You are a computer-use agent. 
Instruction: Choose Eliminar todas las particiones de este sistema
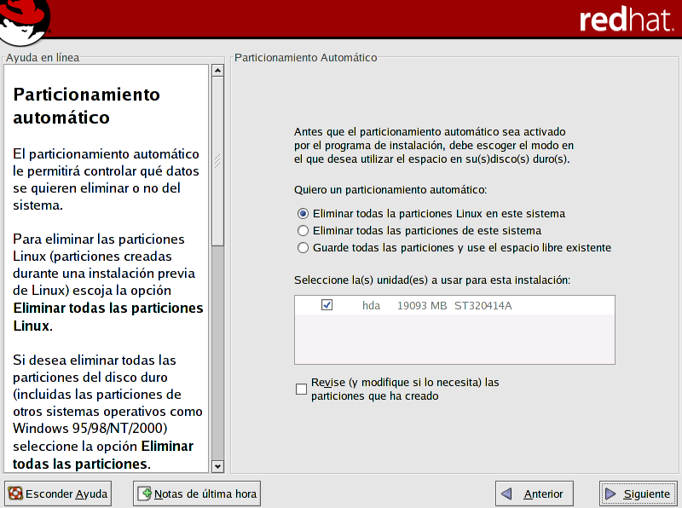click(x=302, y=231)
